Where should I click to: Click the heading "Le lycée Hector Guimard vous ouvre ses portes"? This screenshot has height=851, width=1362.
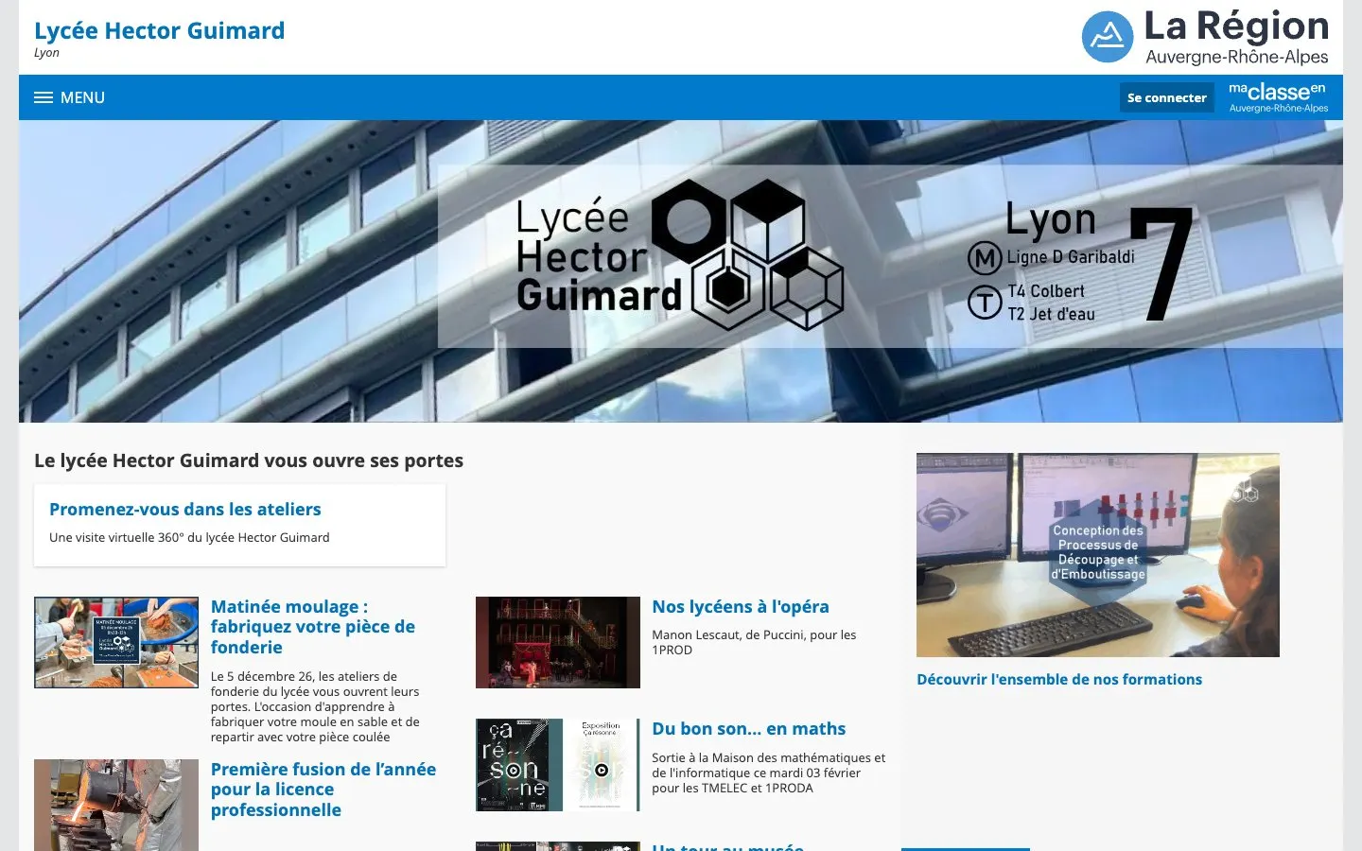tap(249, 460)
